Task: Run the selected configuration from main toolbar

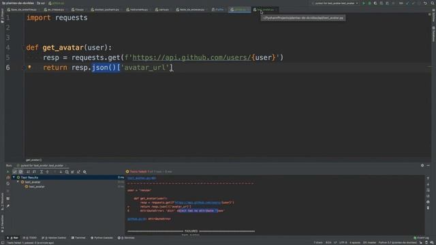Action: [x=363, y=3]
